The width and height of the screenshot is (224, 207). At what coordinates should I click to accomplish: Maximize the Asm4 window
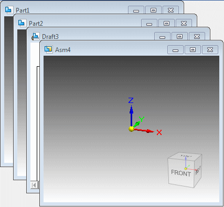(193, 50)
